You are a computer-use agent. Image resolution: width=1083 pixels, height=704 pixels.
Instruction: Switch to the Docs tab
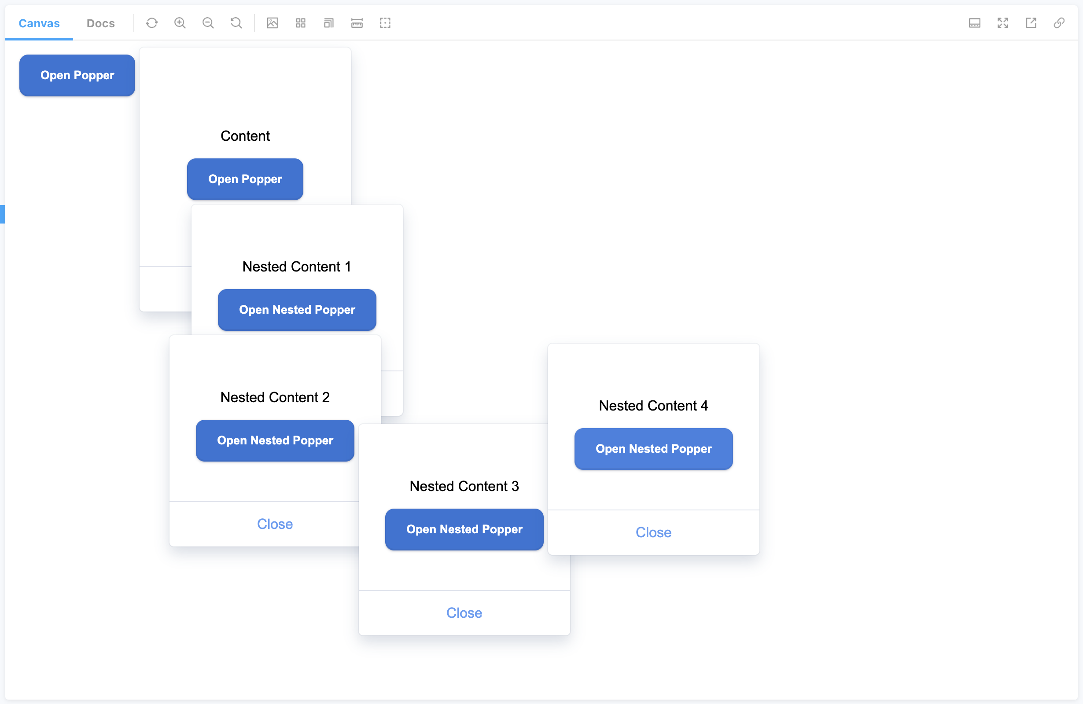click(101, 23)
